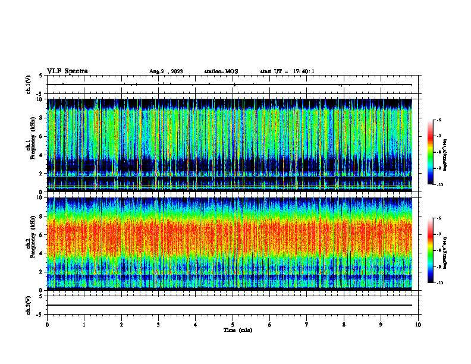Click the -8 label on ch.2 colour bar
471x364 pixels.
(439, 250)
